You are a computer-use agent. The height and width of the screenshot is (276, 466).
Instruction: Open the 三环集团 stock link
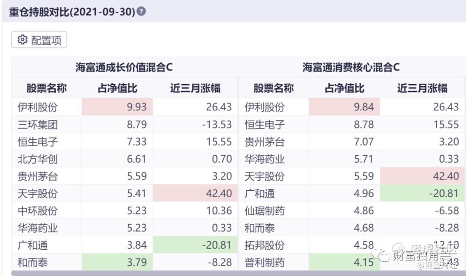click(x=38, y=125)
